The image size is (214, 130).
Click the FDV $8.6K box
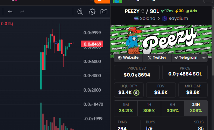(x=161, y=90)
